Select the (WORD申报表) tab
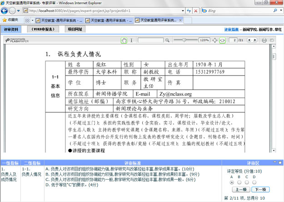This screenshot has height=202, width=284. (43, 29)
